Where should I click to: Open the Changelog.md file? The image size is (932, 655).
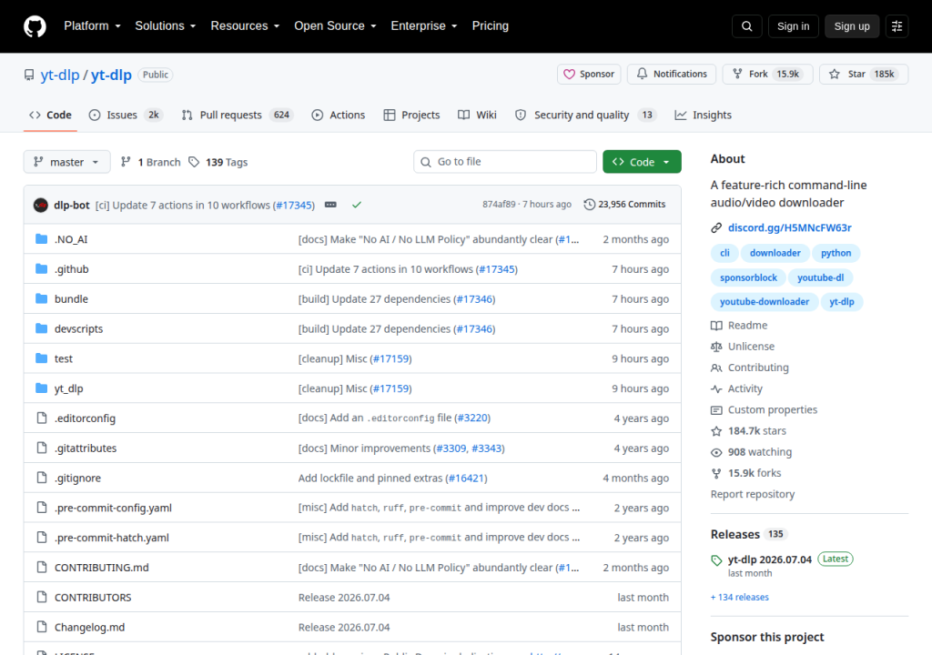point(90,627)
